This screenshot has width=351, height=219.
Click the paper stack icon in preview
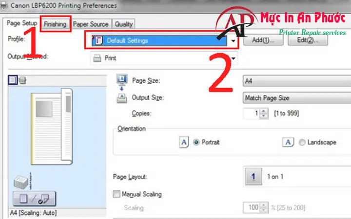click(x=21, y=182)
